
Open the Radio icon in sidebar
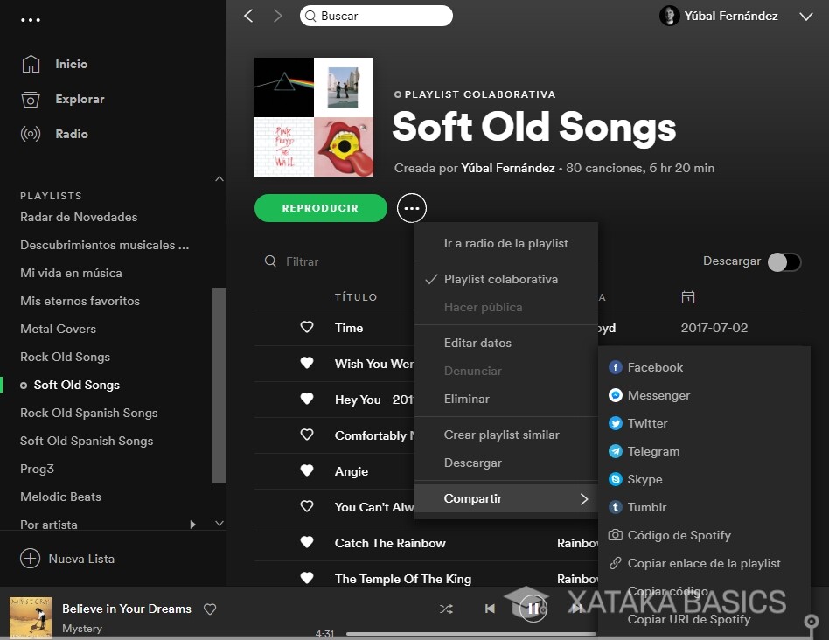[x=31, y=134]
